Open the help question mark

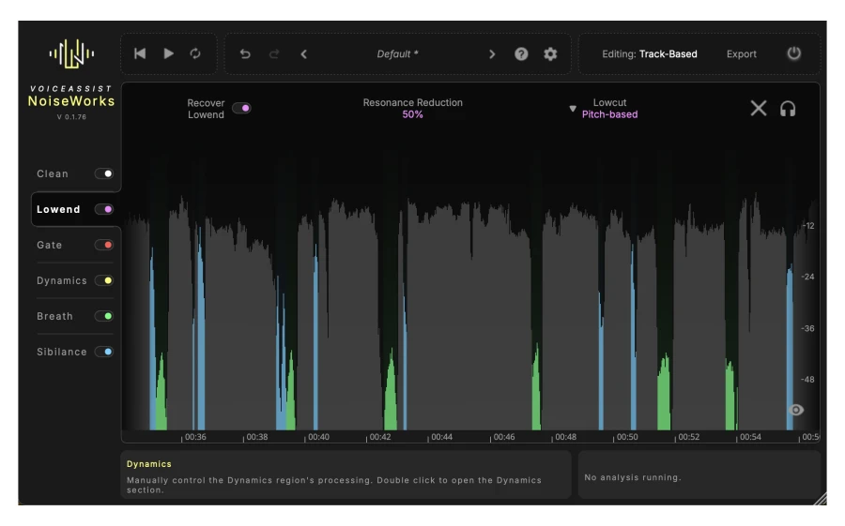click(521, 53)
